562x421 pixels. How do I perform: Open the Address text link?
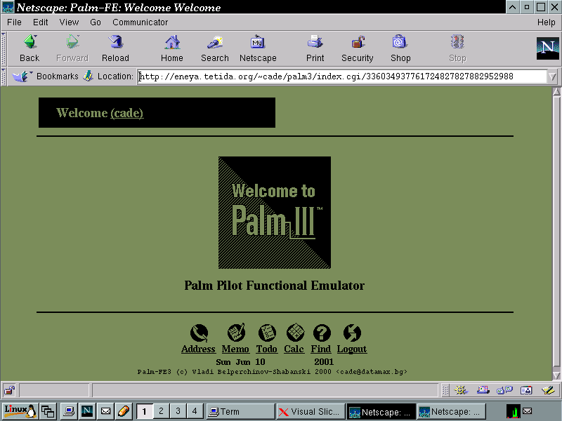click(198, 349)
